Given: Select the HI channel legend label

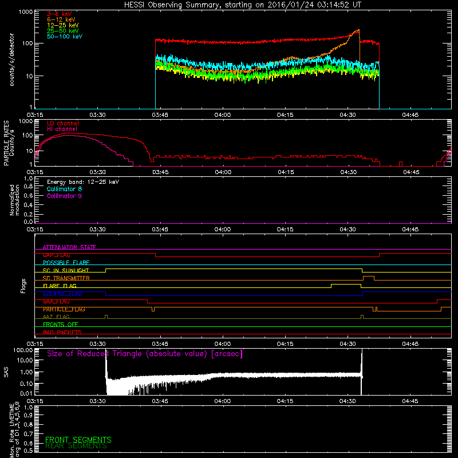Looking at the screenshot, I should tap(62, 129).
